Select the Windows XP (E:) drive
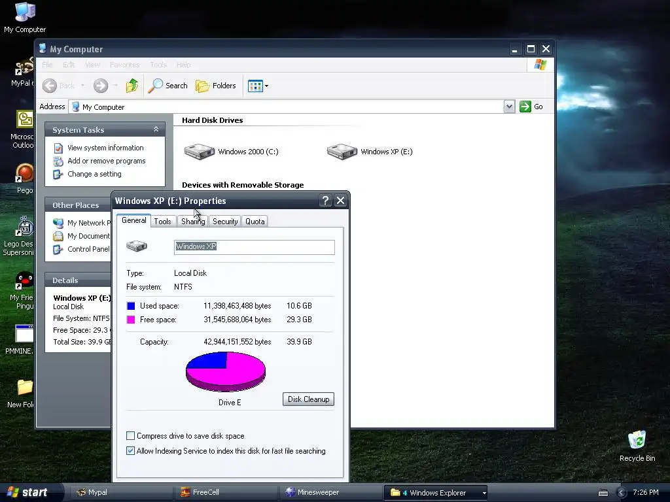The width and height of the screenshot is (670, 502). coord(370,152)
